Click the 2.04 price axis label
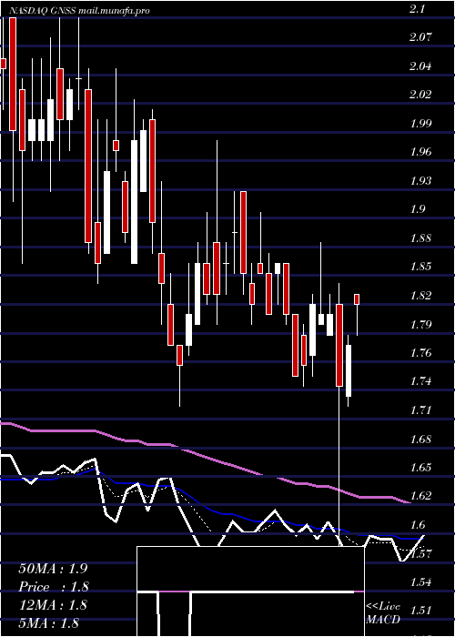Viewport: 455px width, 637px height. click(420, 66)
